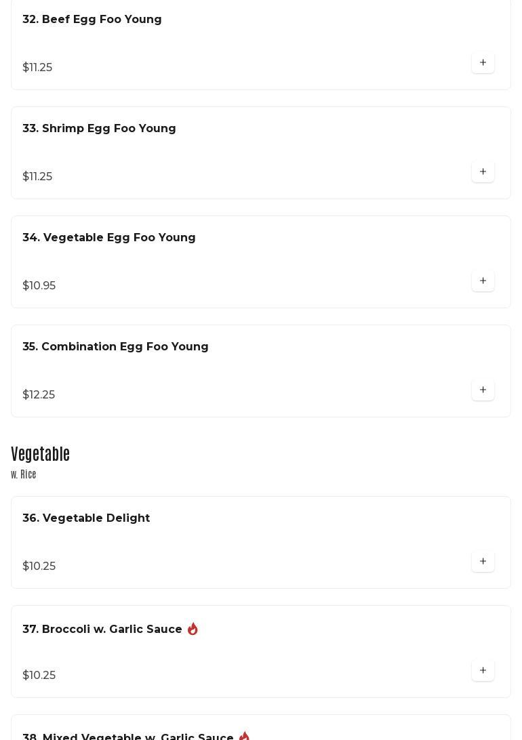Click the $12.25 Combination Egg Foo Young price
Viewport: 522px width, 740px height.
[x=39, y=395]
